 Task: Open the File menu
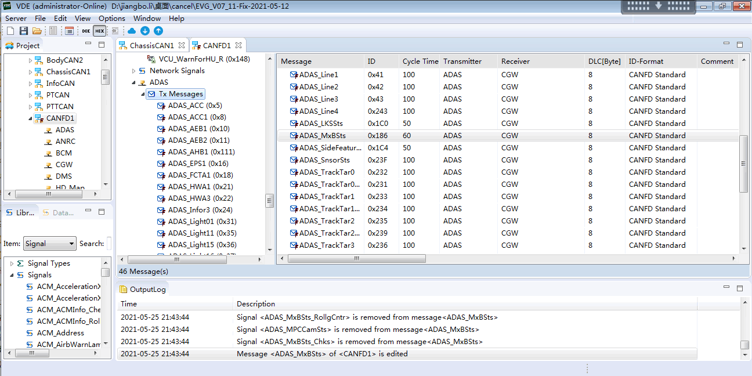(x=40, y=18)
